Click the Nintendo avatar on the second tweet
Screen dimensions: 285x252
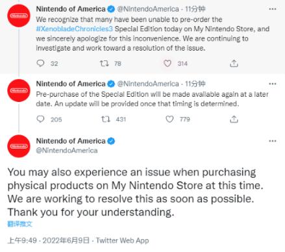19,90
